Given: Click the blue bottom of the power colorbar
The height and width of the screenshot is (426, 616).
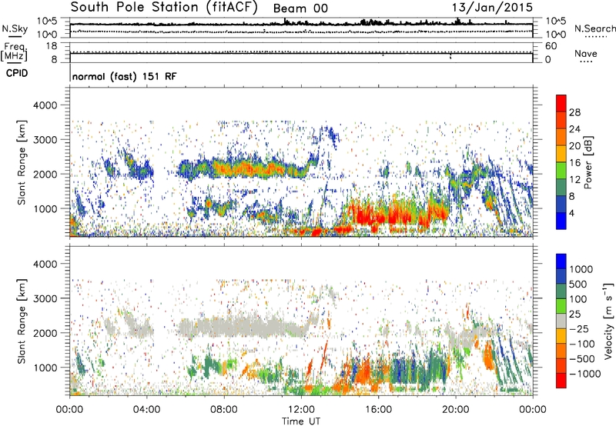Looking at the screenshot, I should [561, 221].
